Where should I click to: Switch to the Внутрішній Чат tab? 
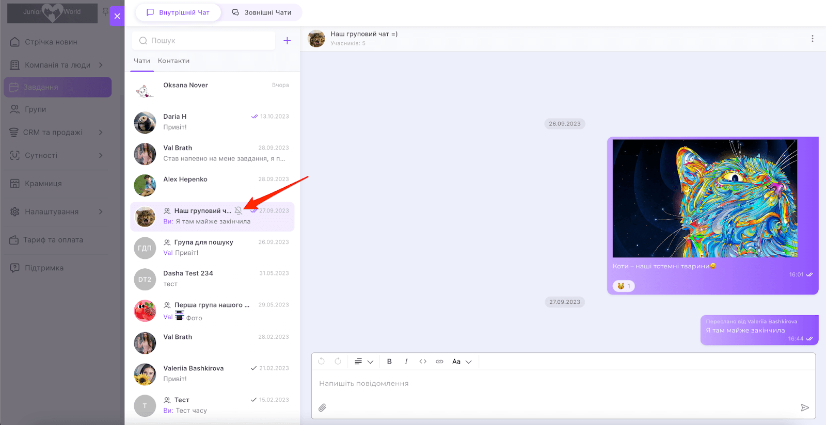[x=178, y=12]
